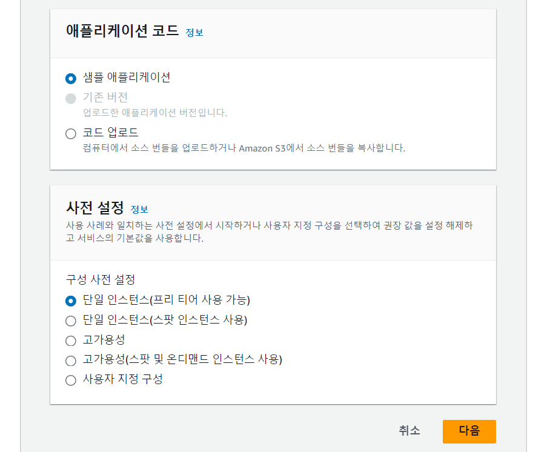
Task: Click 업로드한 애플리케이션 버전입니다 description text
Action: 155,113
